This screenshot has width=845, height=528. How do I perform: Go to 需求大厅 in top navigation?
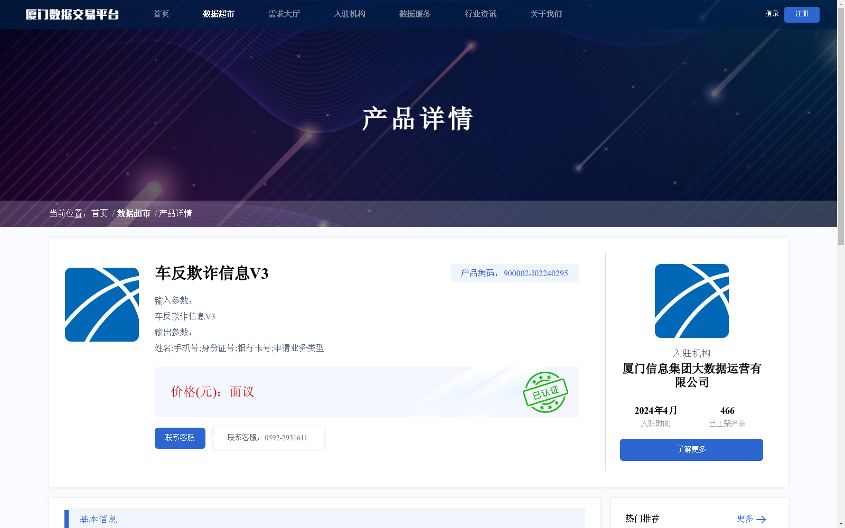[x=284, y=14]
